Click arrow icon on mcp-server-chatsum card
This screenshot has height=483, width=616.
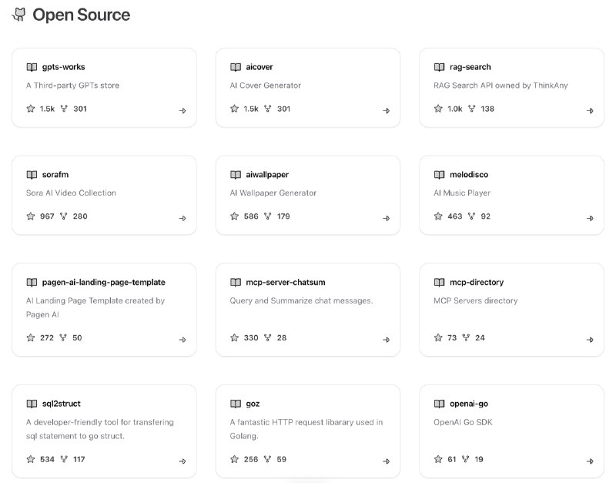click(x=387, y=340)
